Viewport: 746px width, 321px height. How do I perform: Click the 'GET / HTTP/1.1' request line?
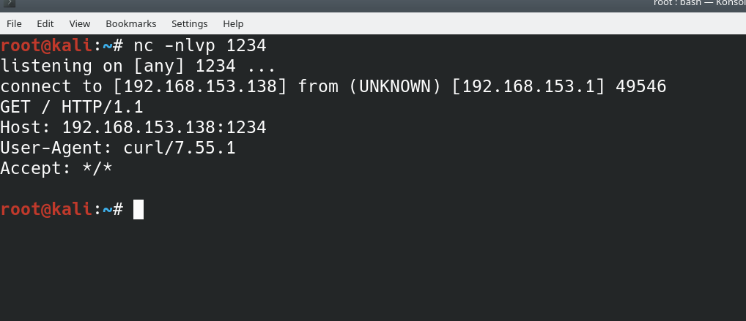[71, 107]
